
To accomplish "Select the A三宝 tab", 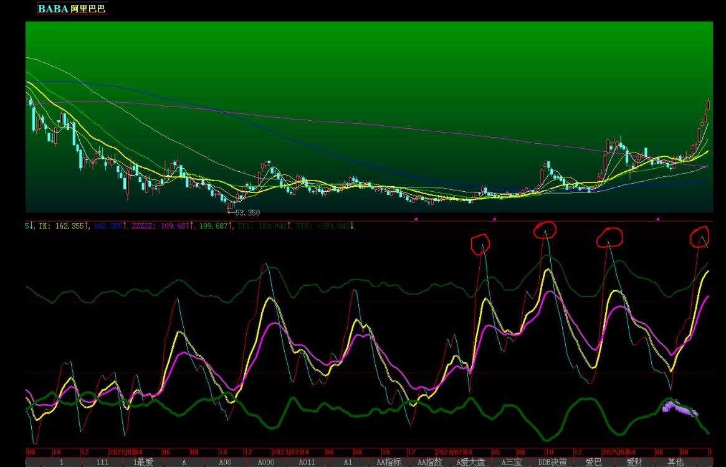I will click(x=512, y=462).
